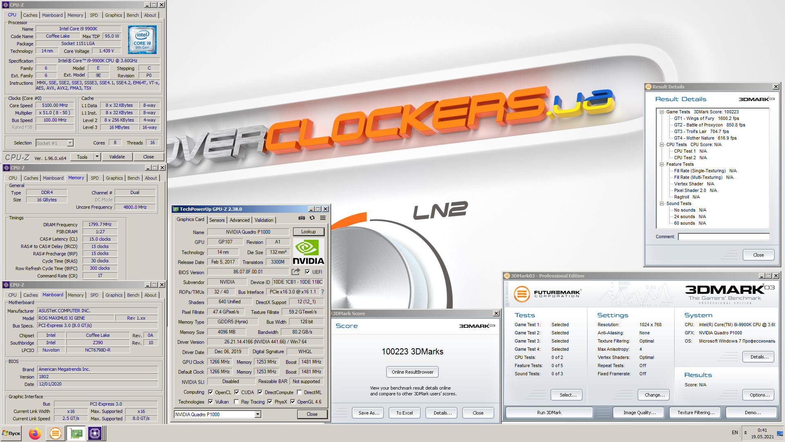Image resolution: width=785 pixels, height=442 pixels.
Task: Toggle the CUDA checkbox
Action: [x=237, y=392]
